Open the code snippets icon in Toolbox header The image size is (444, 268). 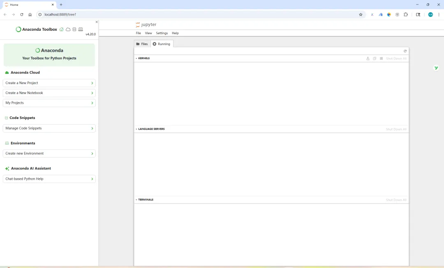click(x=74, y=30)
